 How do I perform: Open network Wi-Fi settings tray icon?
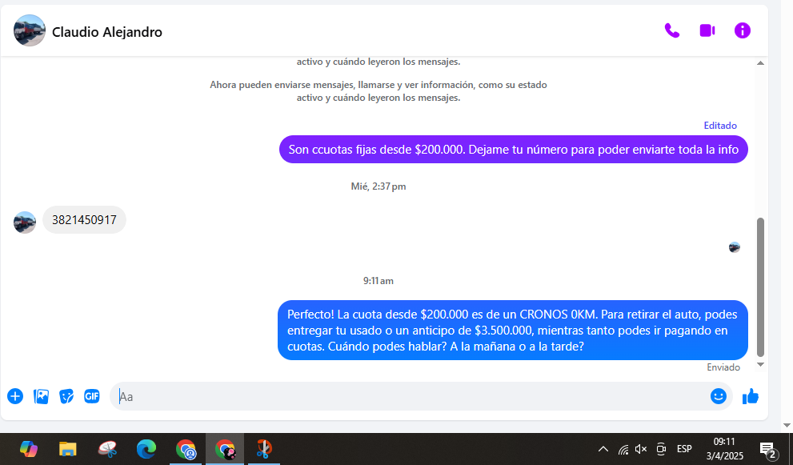[x=623, y=449]
